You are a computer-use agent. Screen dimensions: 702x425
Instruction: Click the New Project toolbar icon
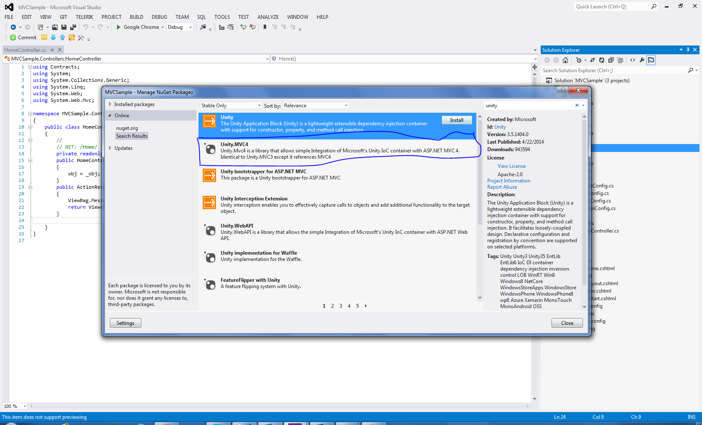click(x=40, y=27)
